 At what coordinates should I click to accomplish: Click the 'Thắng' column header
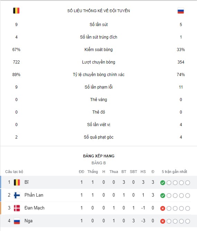click(x=93, y=172)
